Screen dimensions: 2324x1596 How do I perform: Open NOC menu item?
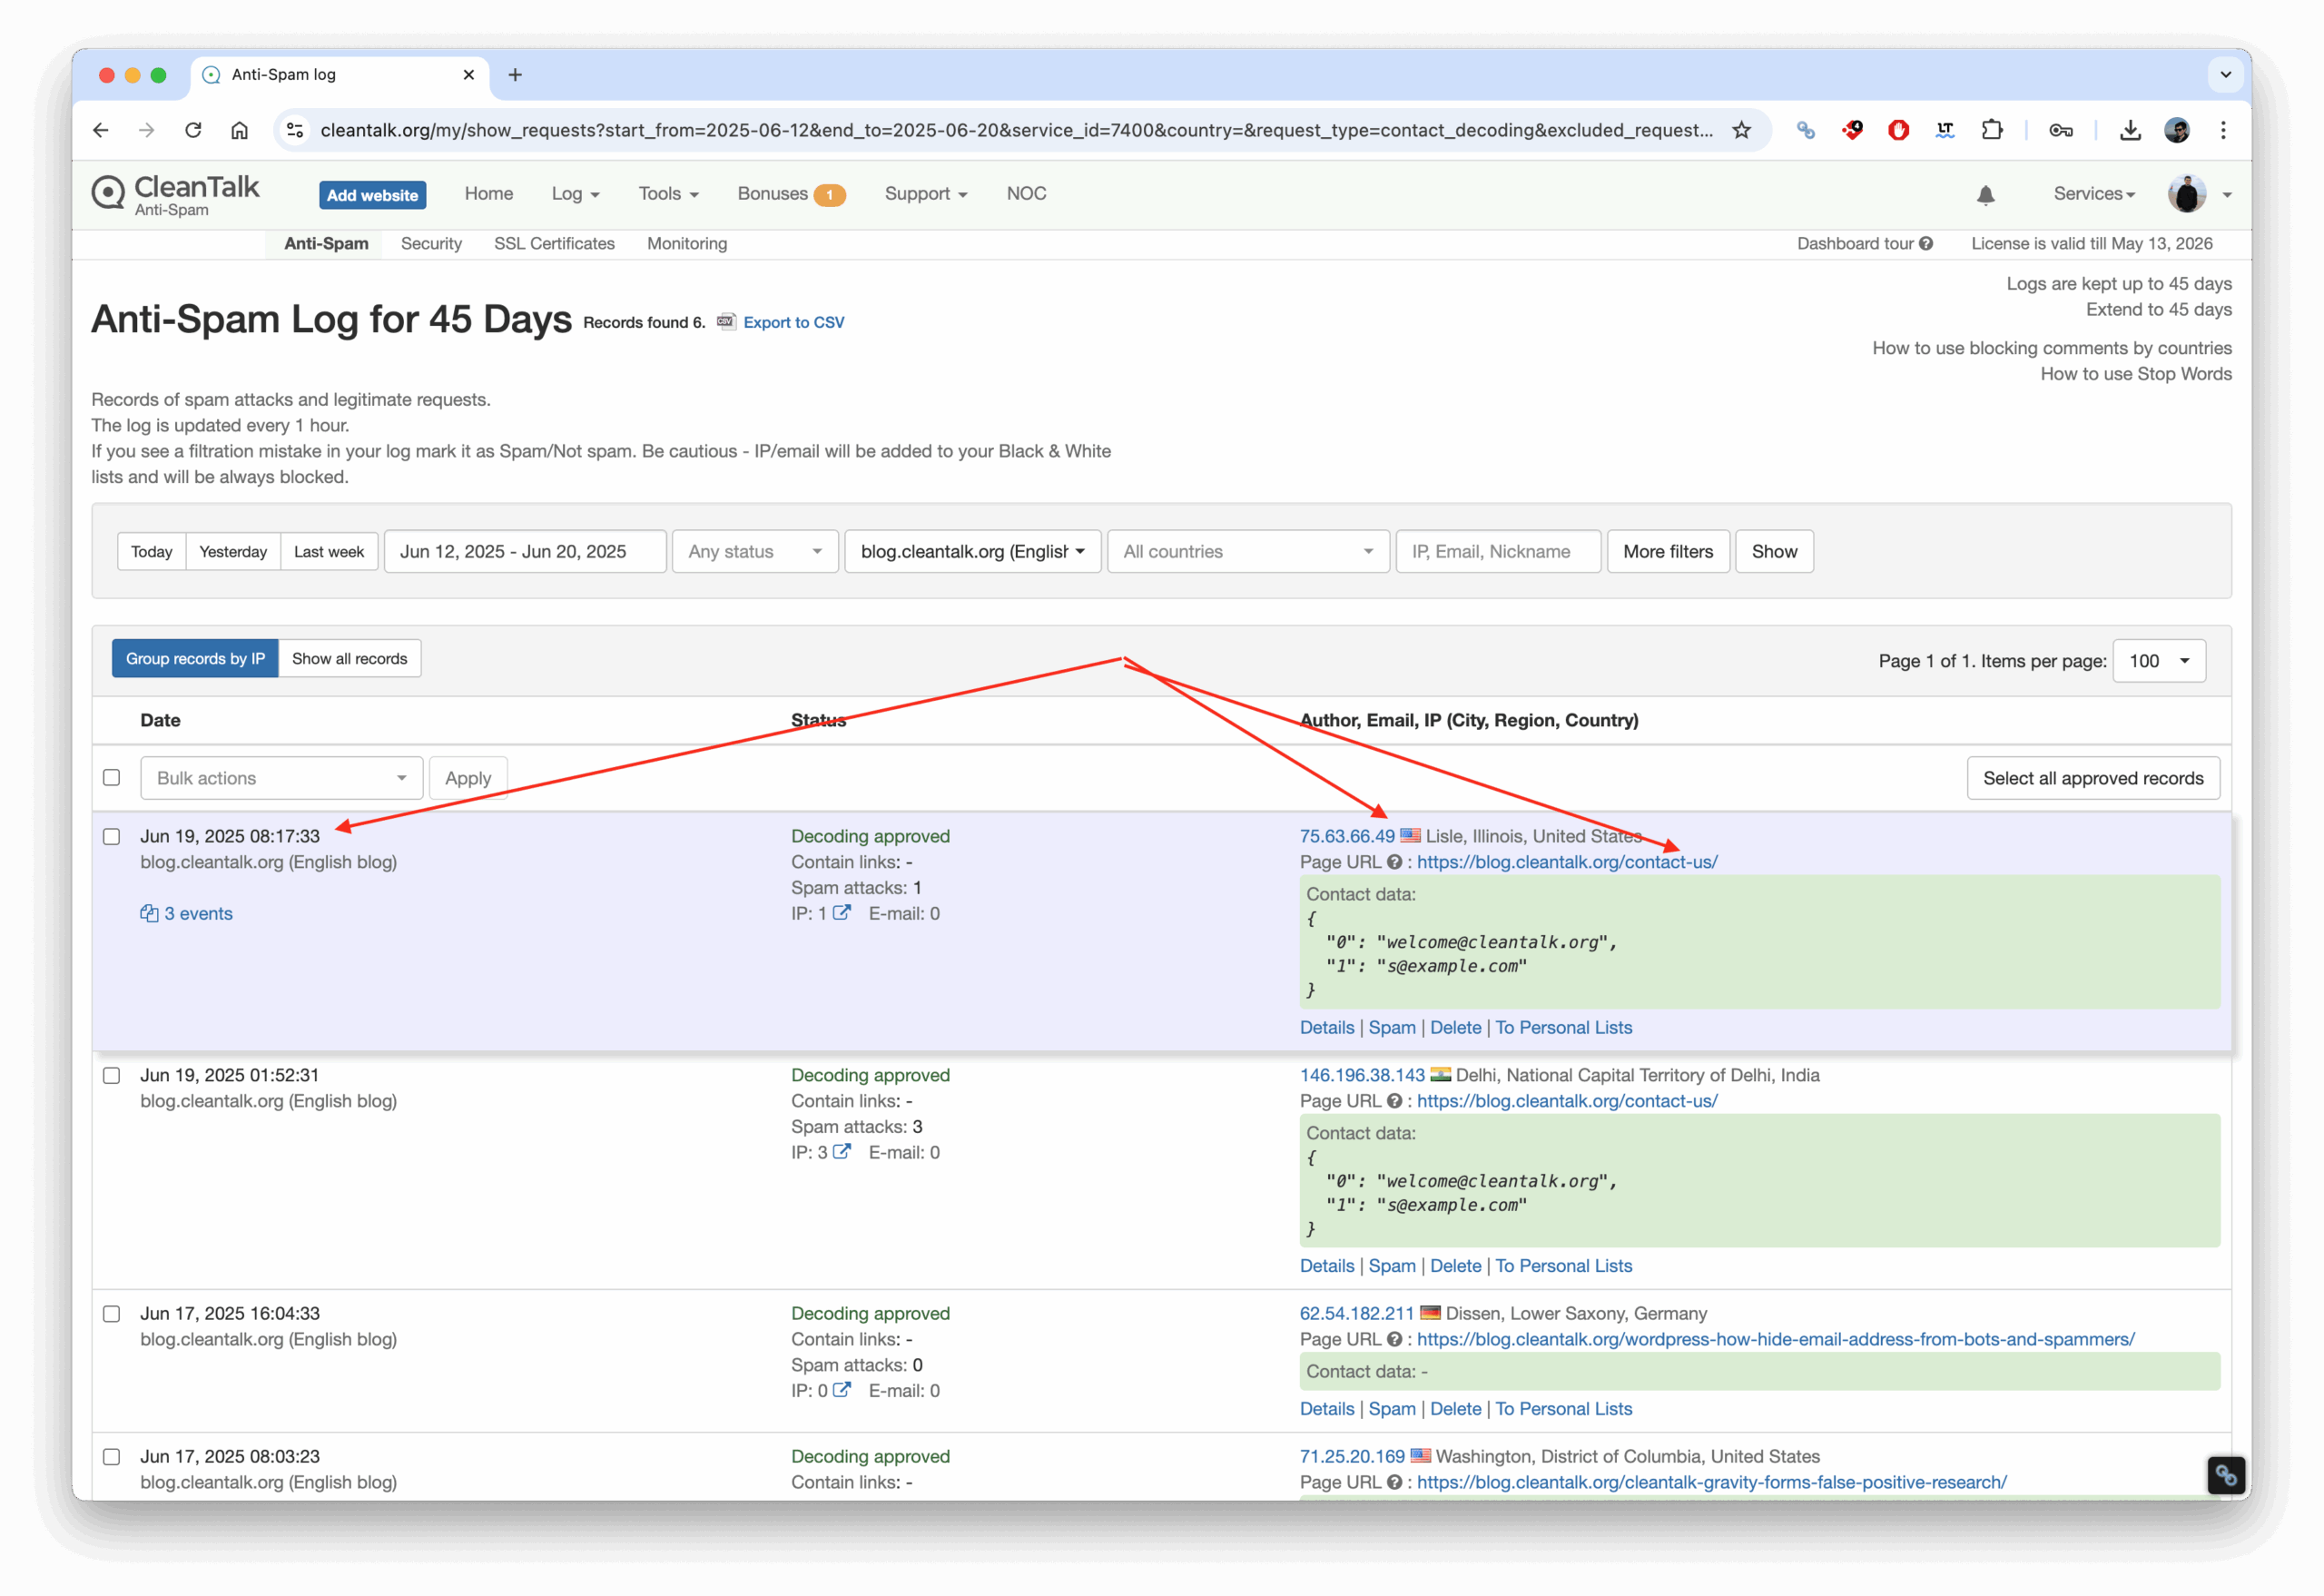(x=1026, y=194)
